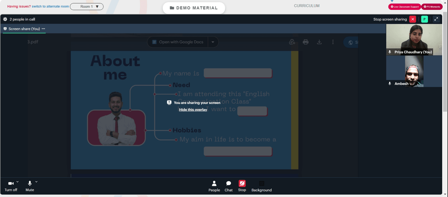The height and width of the screenshot is (197, 448).
Task: Click 2 people in call text
Action: pos(22,19)
